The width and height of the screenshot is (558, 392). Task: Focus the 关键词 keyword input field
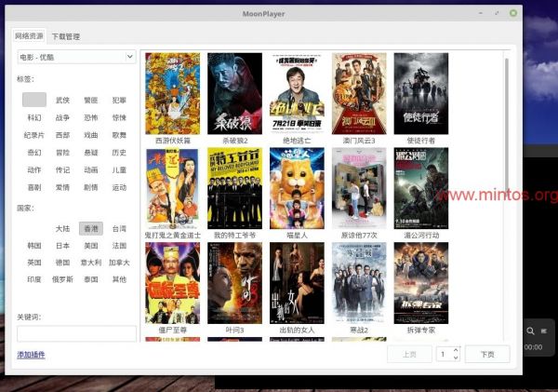click(76, 333)
